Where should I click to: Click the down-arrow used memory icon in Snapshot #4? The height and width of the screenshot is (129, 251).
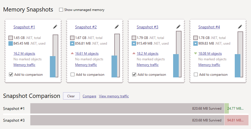(x=196, y=43)
